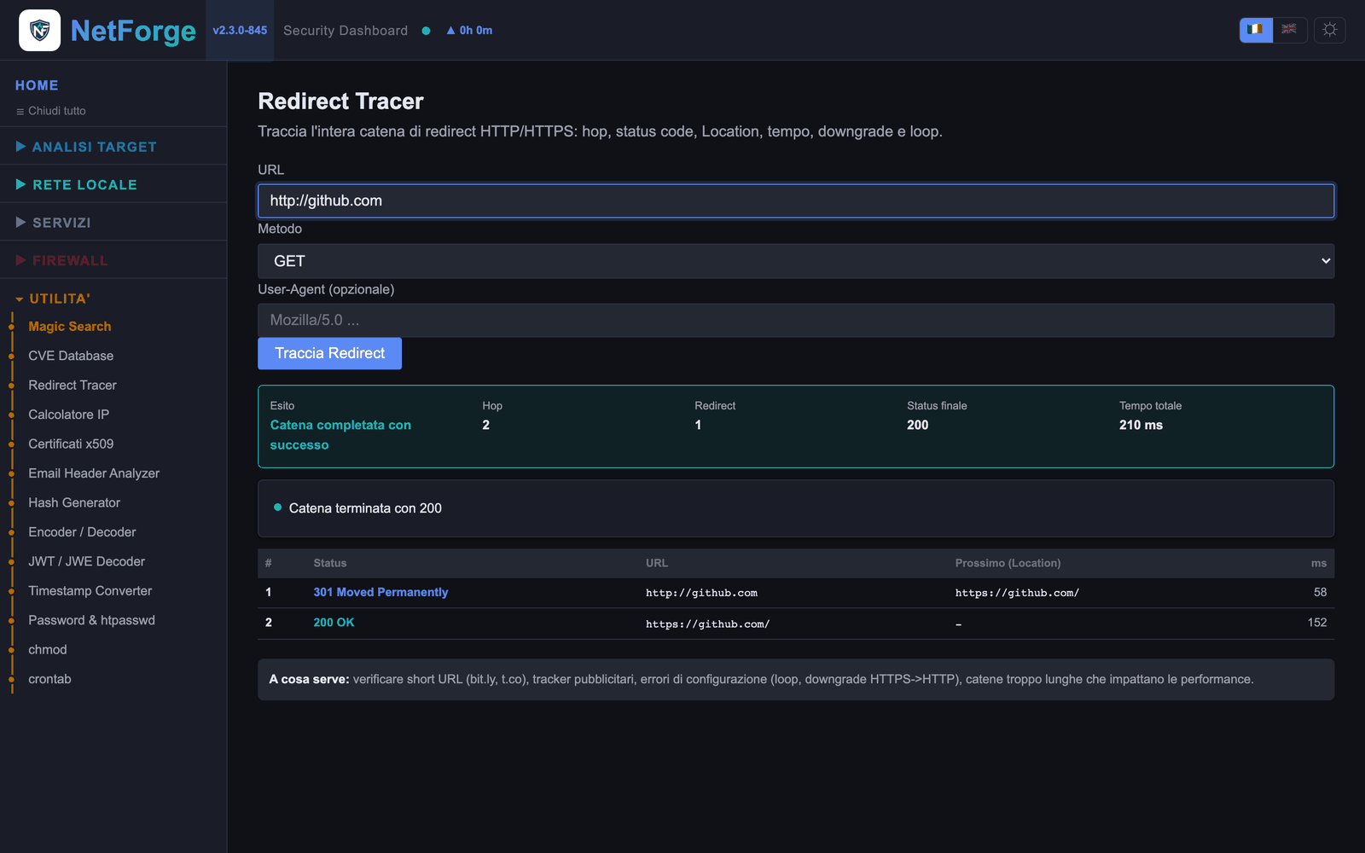1365x853 pixels.
Task: Open the Metodo GET dropdown
Action: [796, 261]
